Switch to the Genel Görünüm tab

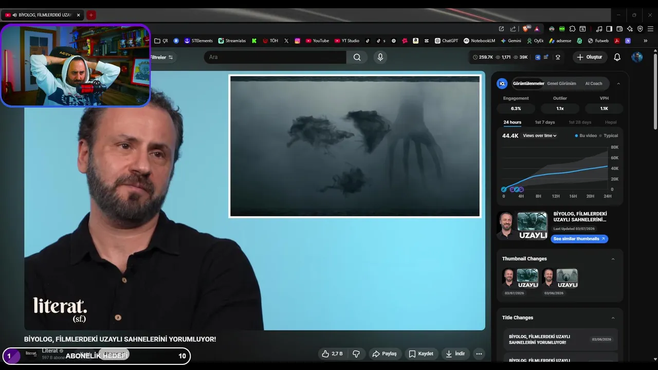pyautogui.click(x=561, y=83)
